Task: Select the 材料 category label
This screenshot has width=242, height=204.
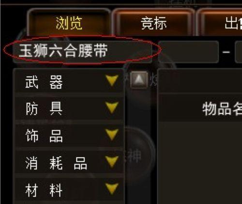Action: coord(44,190)
